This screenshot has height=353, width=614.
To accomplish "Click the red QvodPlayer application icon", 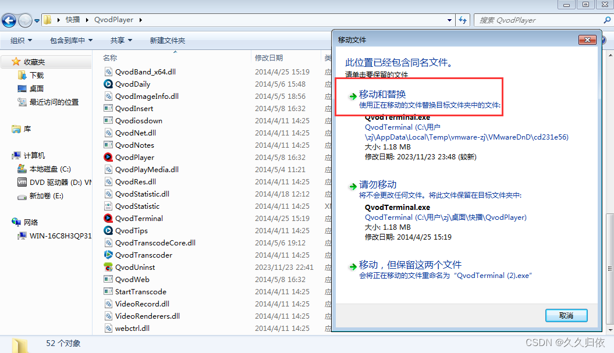I will click(x=108, y=157).
